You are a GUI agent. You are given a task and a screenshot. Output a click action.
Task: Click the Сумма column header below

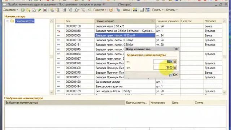point(210,103)
